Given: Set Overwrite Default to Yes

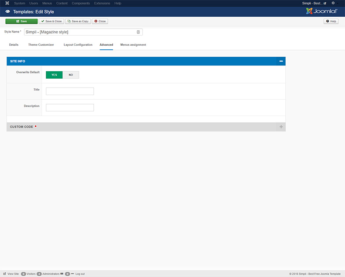Looking at the screenshot, I should click(x=54, y=75).
